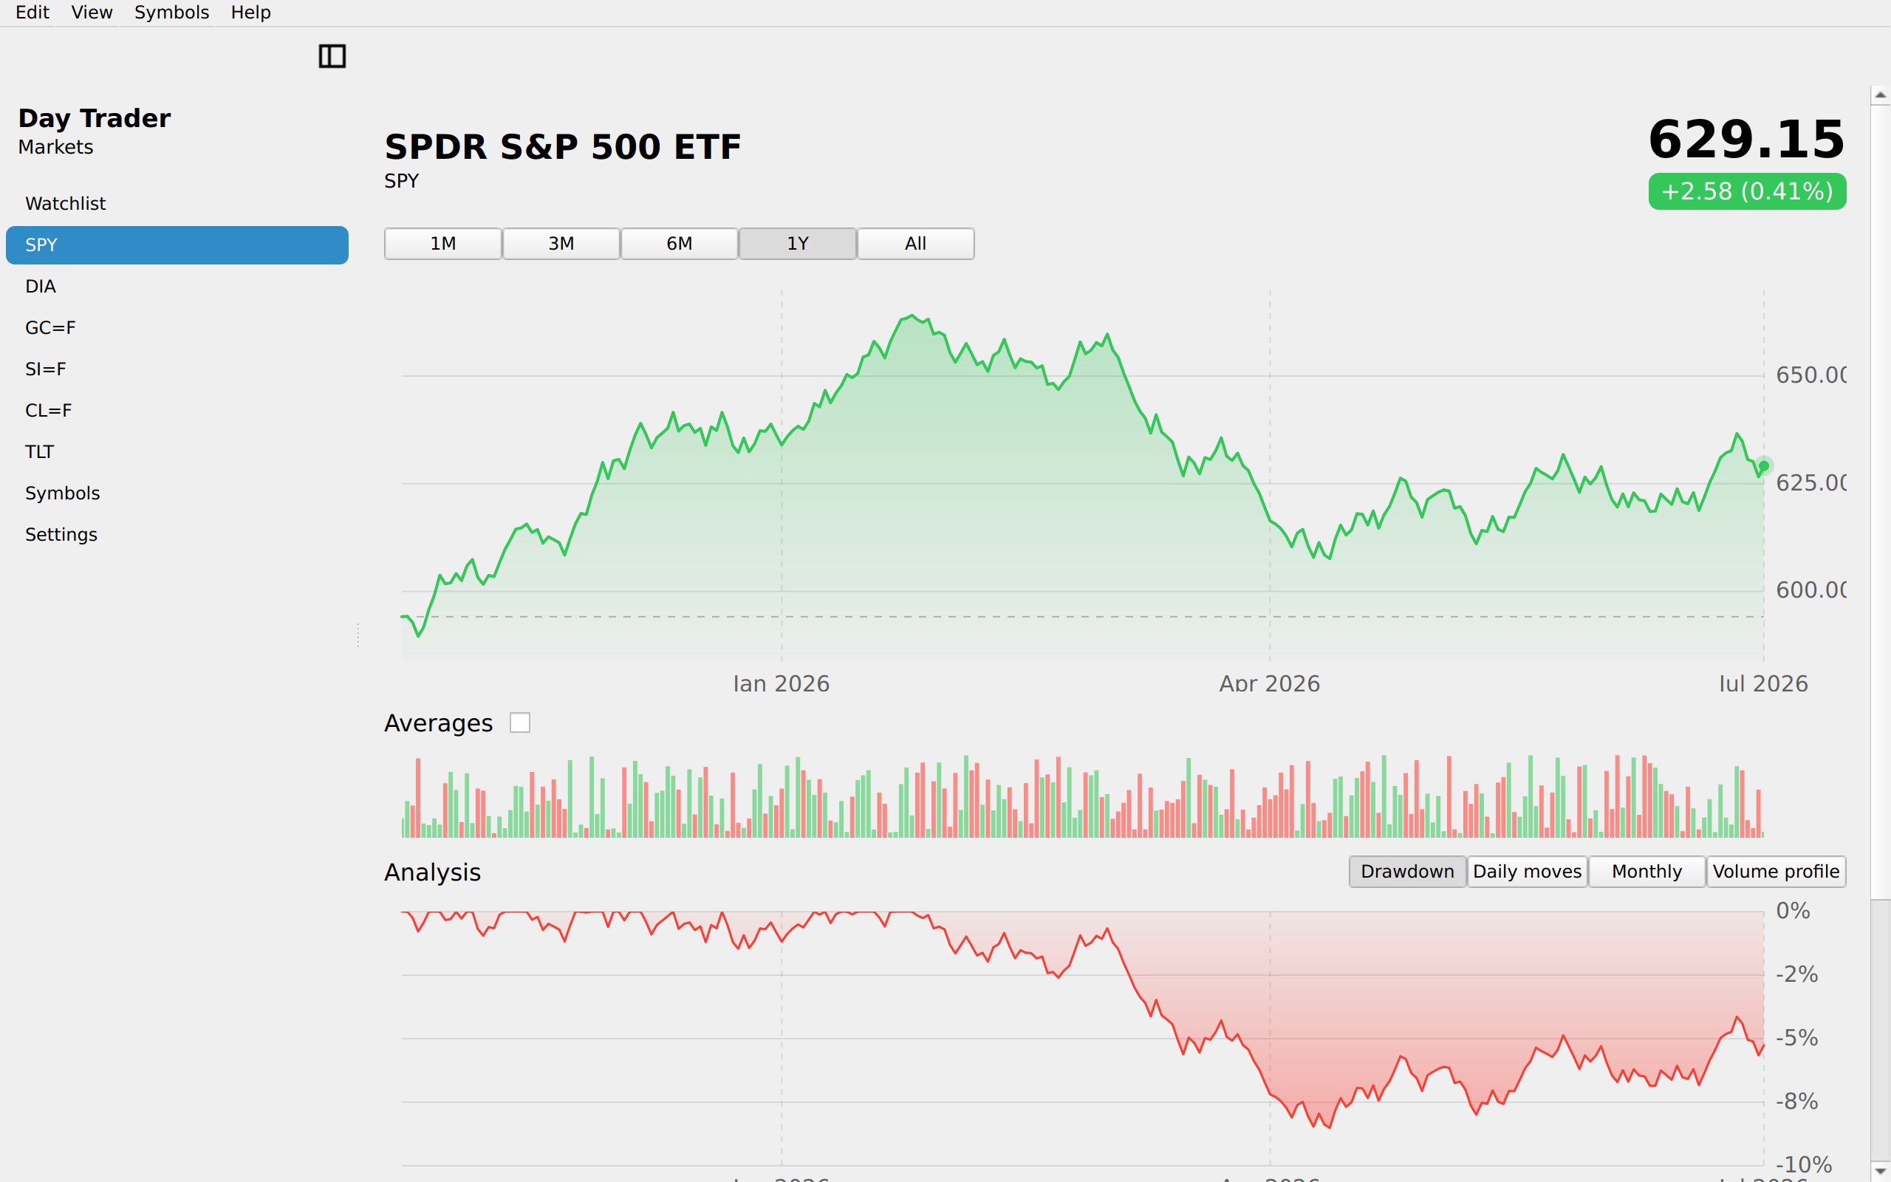Click the scrollbar down arrow
The width and height of the screenshot is (1891, 1182).
pos(1880,1170)
